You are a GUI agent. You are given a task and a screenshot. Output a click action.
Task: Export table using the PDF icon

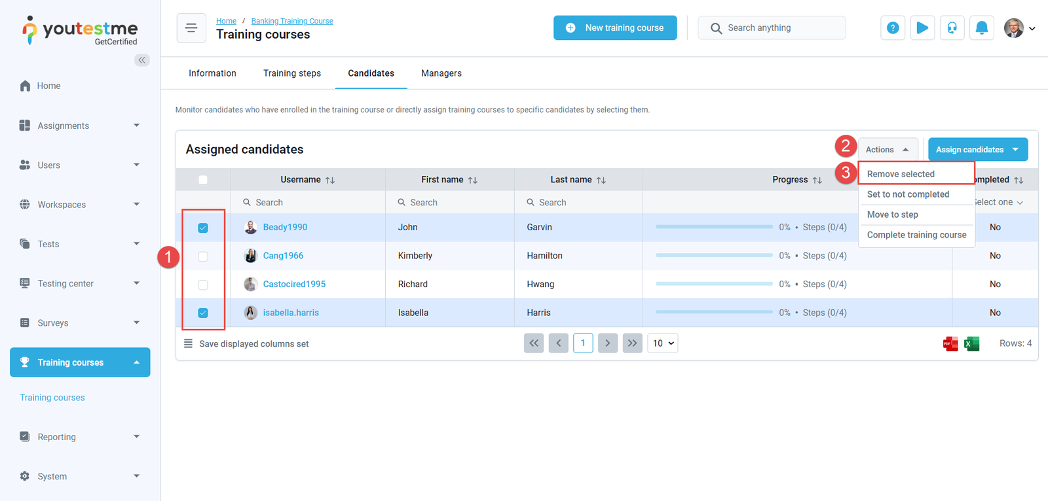(x=950, y=344)
